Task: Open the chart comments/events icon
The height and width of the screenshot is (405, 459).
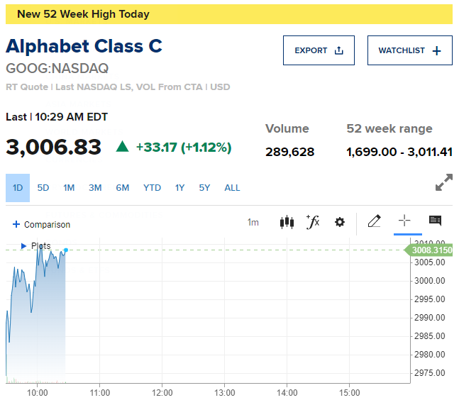Action: 435,221
